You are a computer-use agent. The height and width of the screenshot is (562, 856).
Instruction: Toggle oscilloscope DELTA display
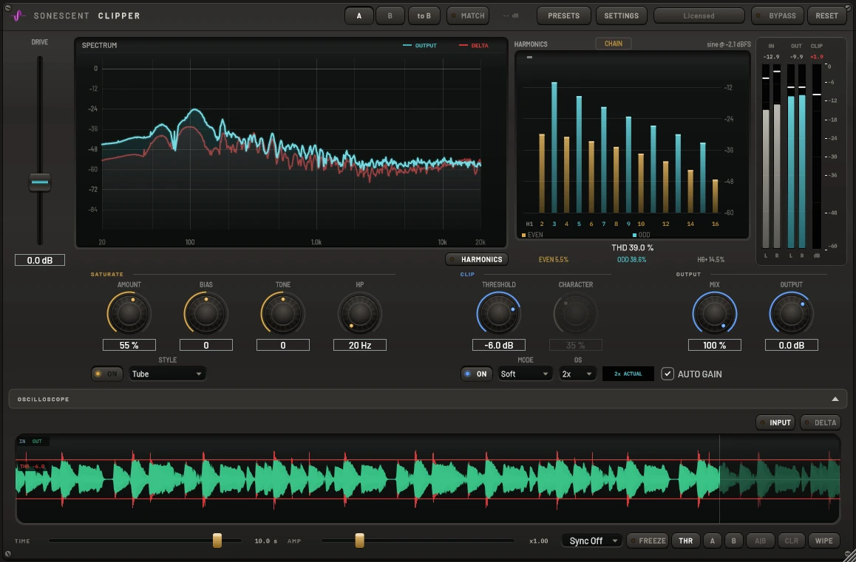pyautogui.click(x=820, y=422)
